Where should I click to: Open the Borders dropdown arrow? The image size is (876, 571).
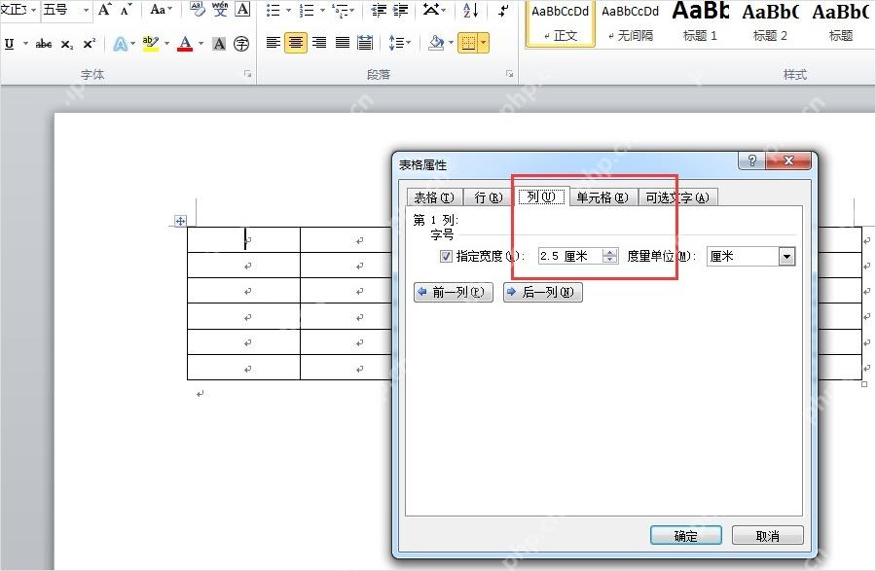click(483, 43)
